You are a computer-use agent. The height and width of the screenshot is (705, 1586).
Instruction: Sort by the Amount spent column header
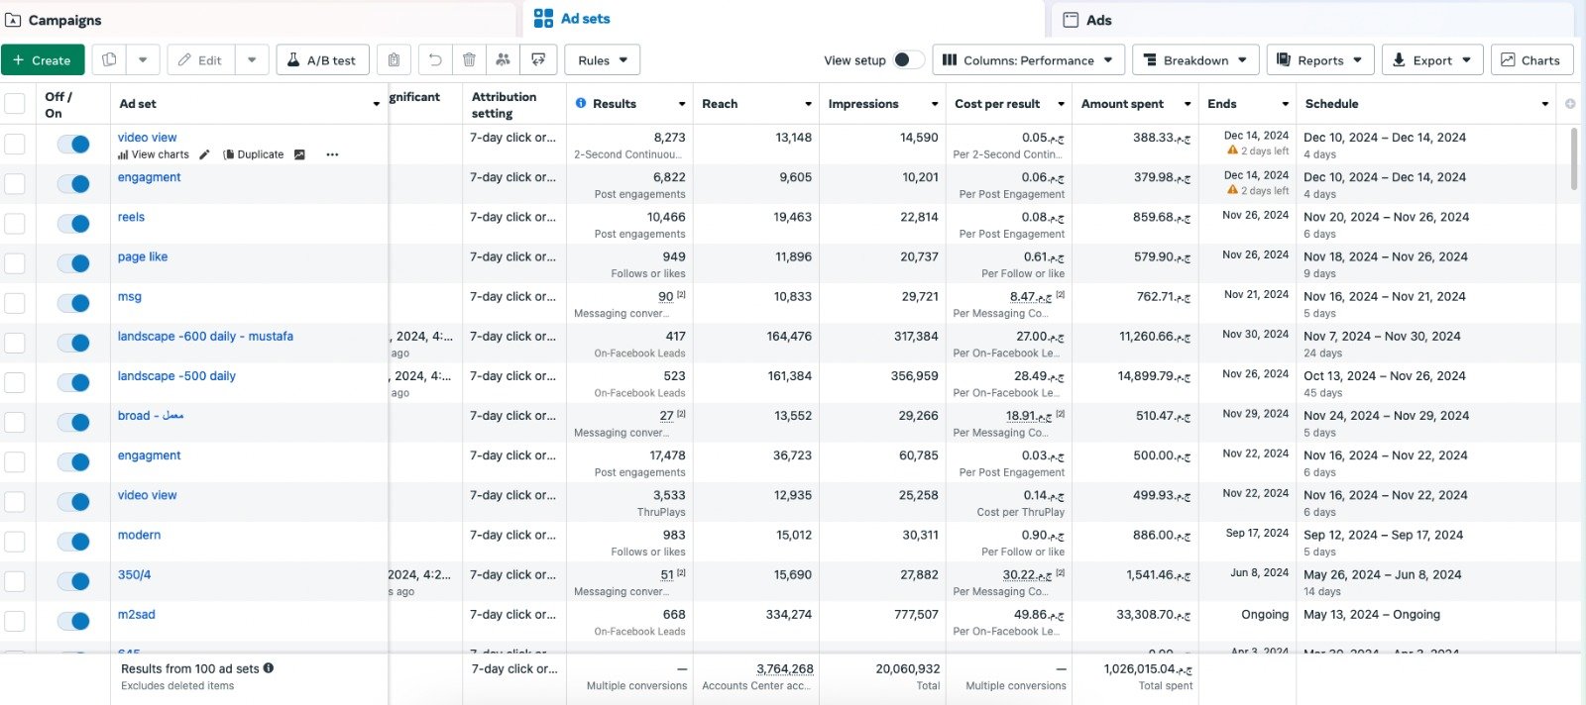1123,104
